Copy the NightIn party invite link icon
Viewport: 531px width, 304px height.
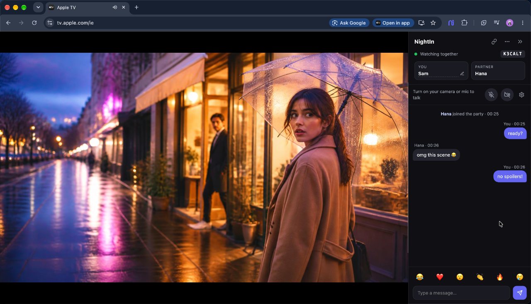click(x=494, y=42)
